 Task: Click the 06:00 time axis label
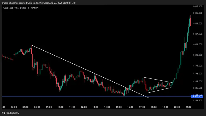(x=14, y=107)
